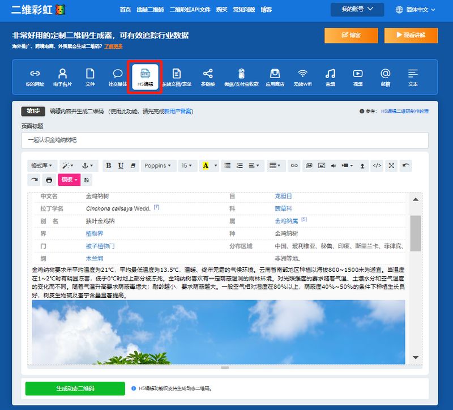This screenshot has width=453, height=410.
Task: Select the Video (视频) QR type
Action: [x=358, y=78]
